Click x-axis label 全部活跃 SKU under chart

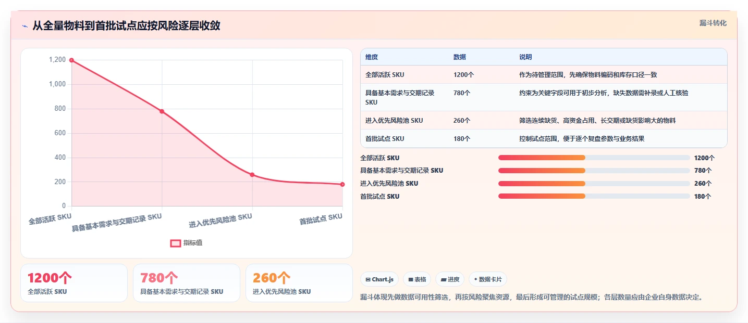coord(50,218)
